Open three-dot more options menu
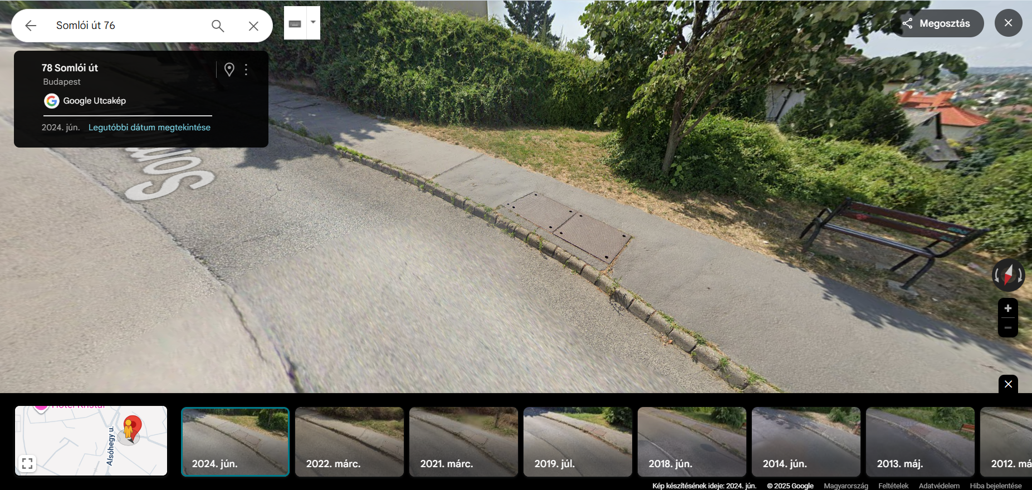 246,70
